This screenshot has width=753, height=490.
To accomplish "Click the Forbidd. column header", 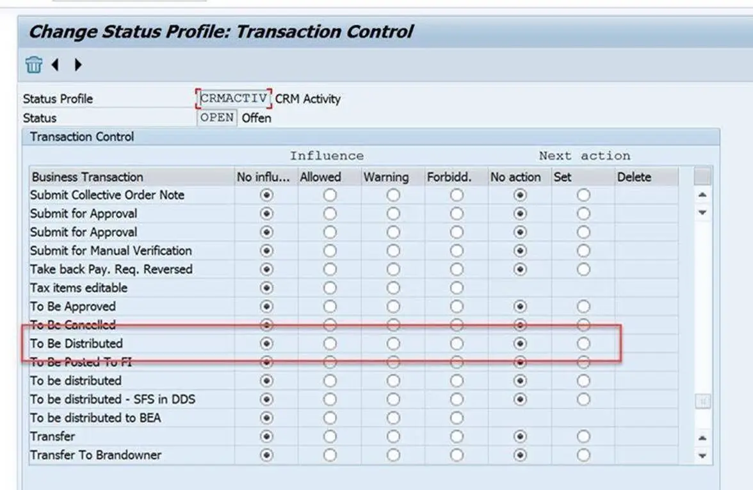I will point(456,177).
